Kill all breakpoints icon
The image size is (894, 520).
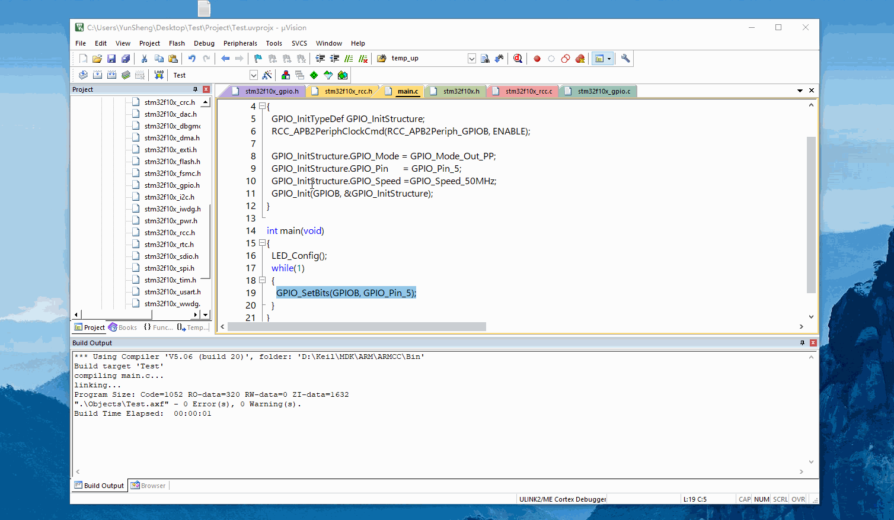click(x=580, y=59)
